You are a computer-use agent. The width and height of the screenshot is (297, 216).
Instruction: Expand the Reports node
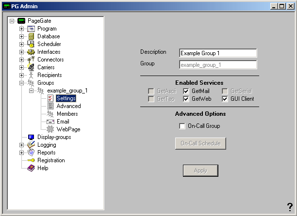point(21,153)
